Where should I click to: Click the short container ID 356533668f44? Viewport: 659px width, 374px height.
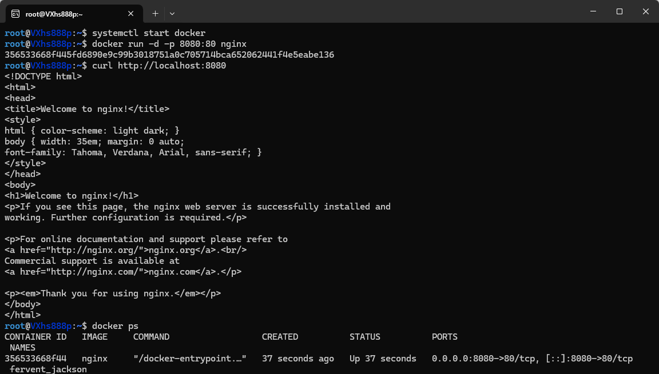(x=35, y=359)
